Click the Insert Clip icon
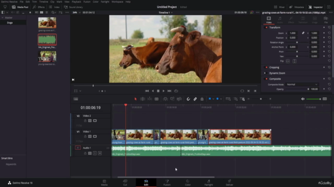 click(x=165, y=99)
